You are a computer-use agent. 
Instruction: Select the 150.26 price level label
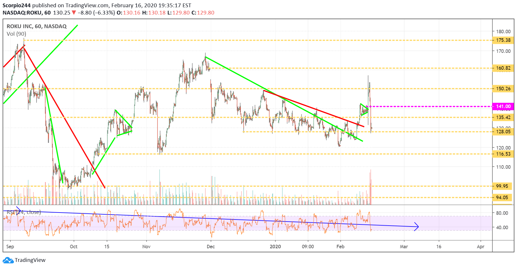pyautogui.click(x=503, y=89)
